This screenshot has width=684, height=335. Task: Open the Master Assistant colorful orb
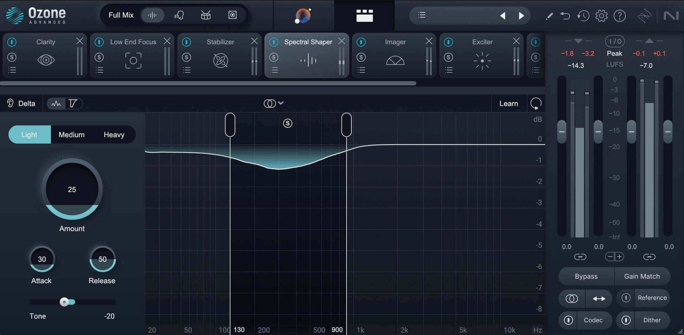[x=303, y=15]
